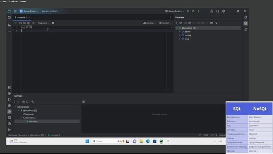
Task: Expand the local database node
Action: [x=180, y=39]
